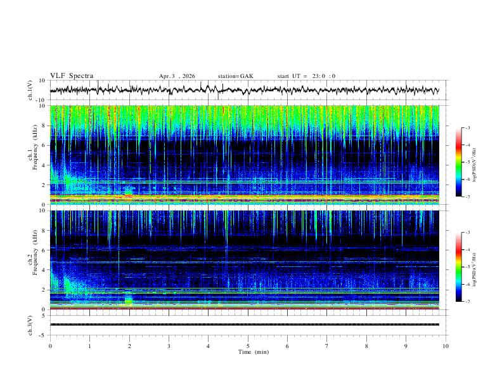The image size is (502, 388).
Task: Click ch.1 color bar "log(PSD)(V²/Hz)" label
Action: [474, 165]
